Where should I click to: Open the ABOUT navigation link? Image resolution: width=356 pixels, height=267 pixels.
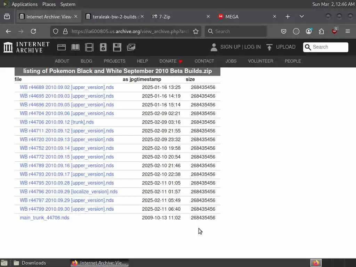(62, 61)
